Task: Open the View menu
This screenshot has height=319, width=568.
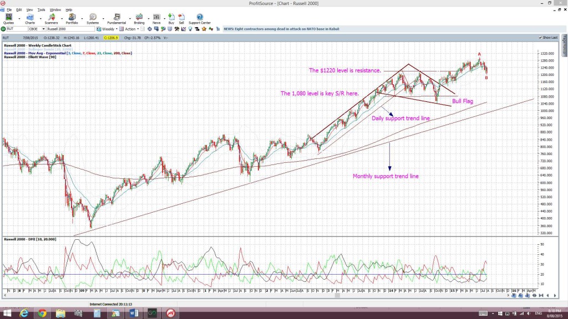Action: coord(29,10)
